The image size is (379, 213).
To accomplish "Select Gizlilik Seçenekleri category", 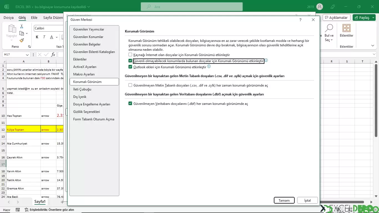I will 94,112.
